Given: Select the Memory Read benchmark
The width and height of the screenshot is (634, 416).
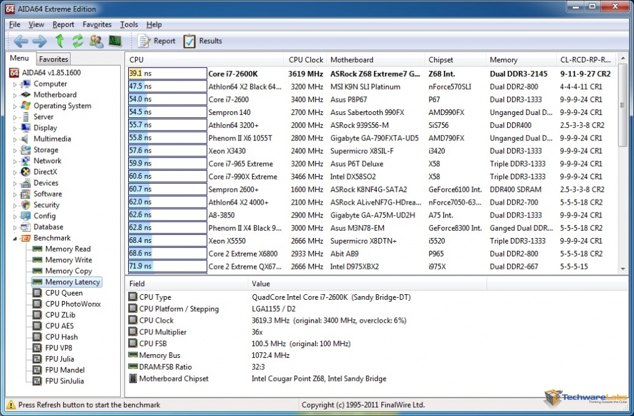Looking at the screenshot, I should pyautogui.click(x=68, y=249).
